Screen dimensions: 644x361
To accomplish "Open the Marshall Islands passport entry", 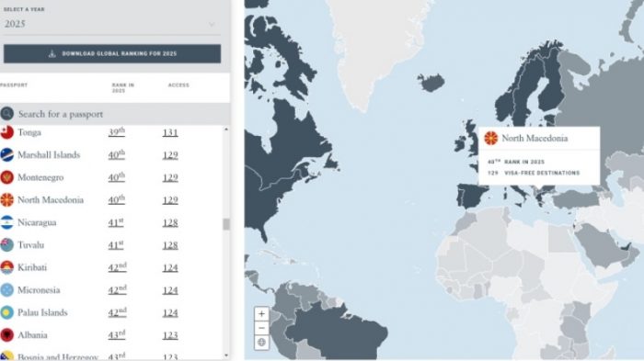I will [49, 155].
